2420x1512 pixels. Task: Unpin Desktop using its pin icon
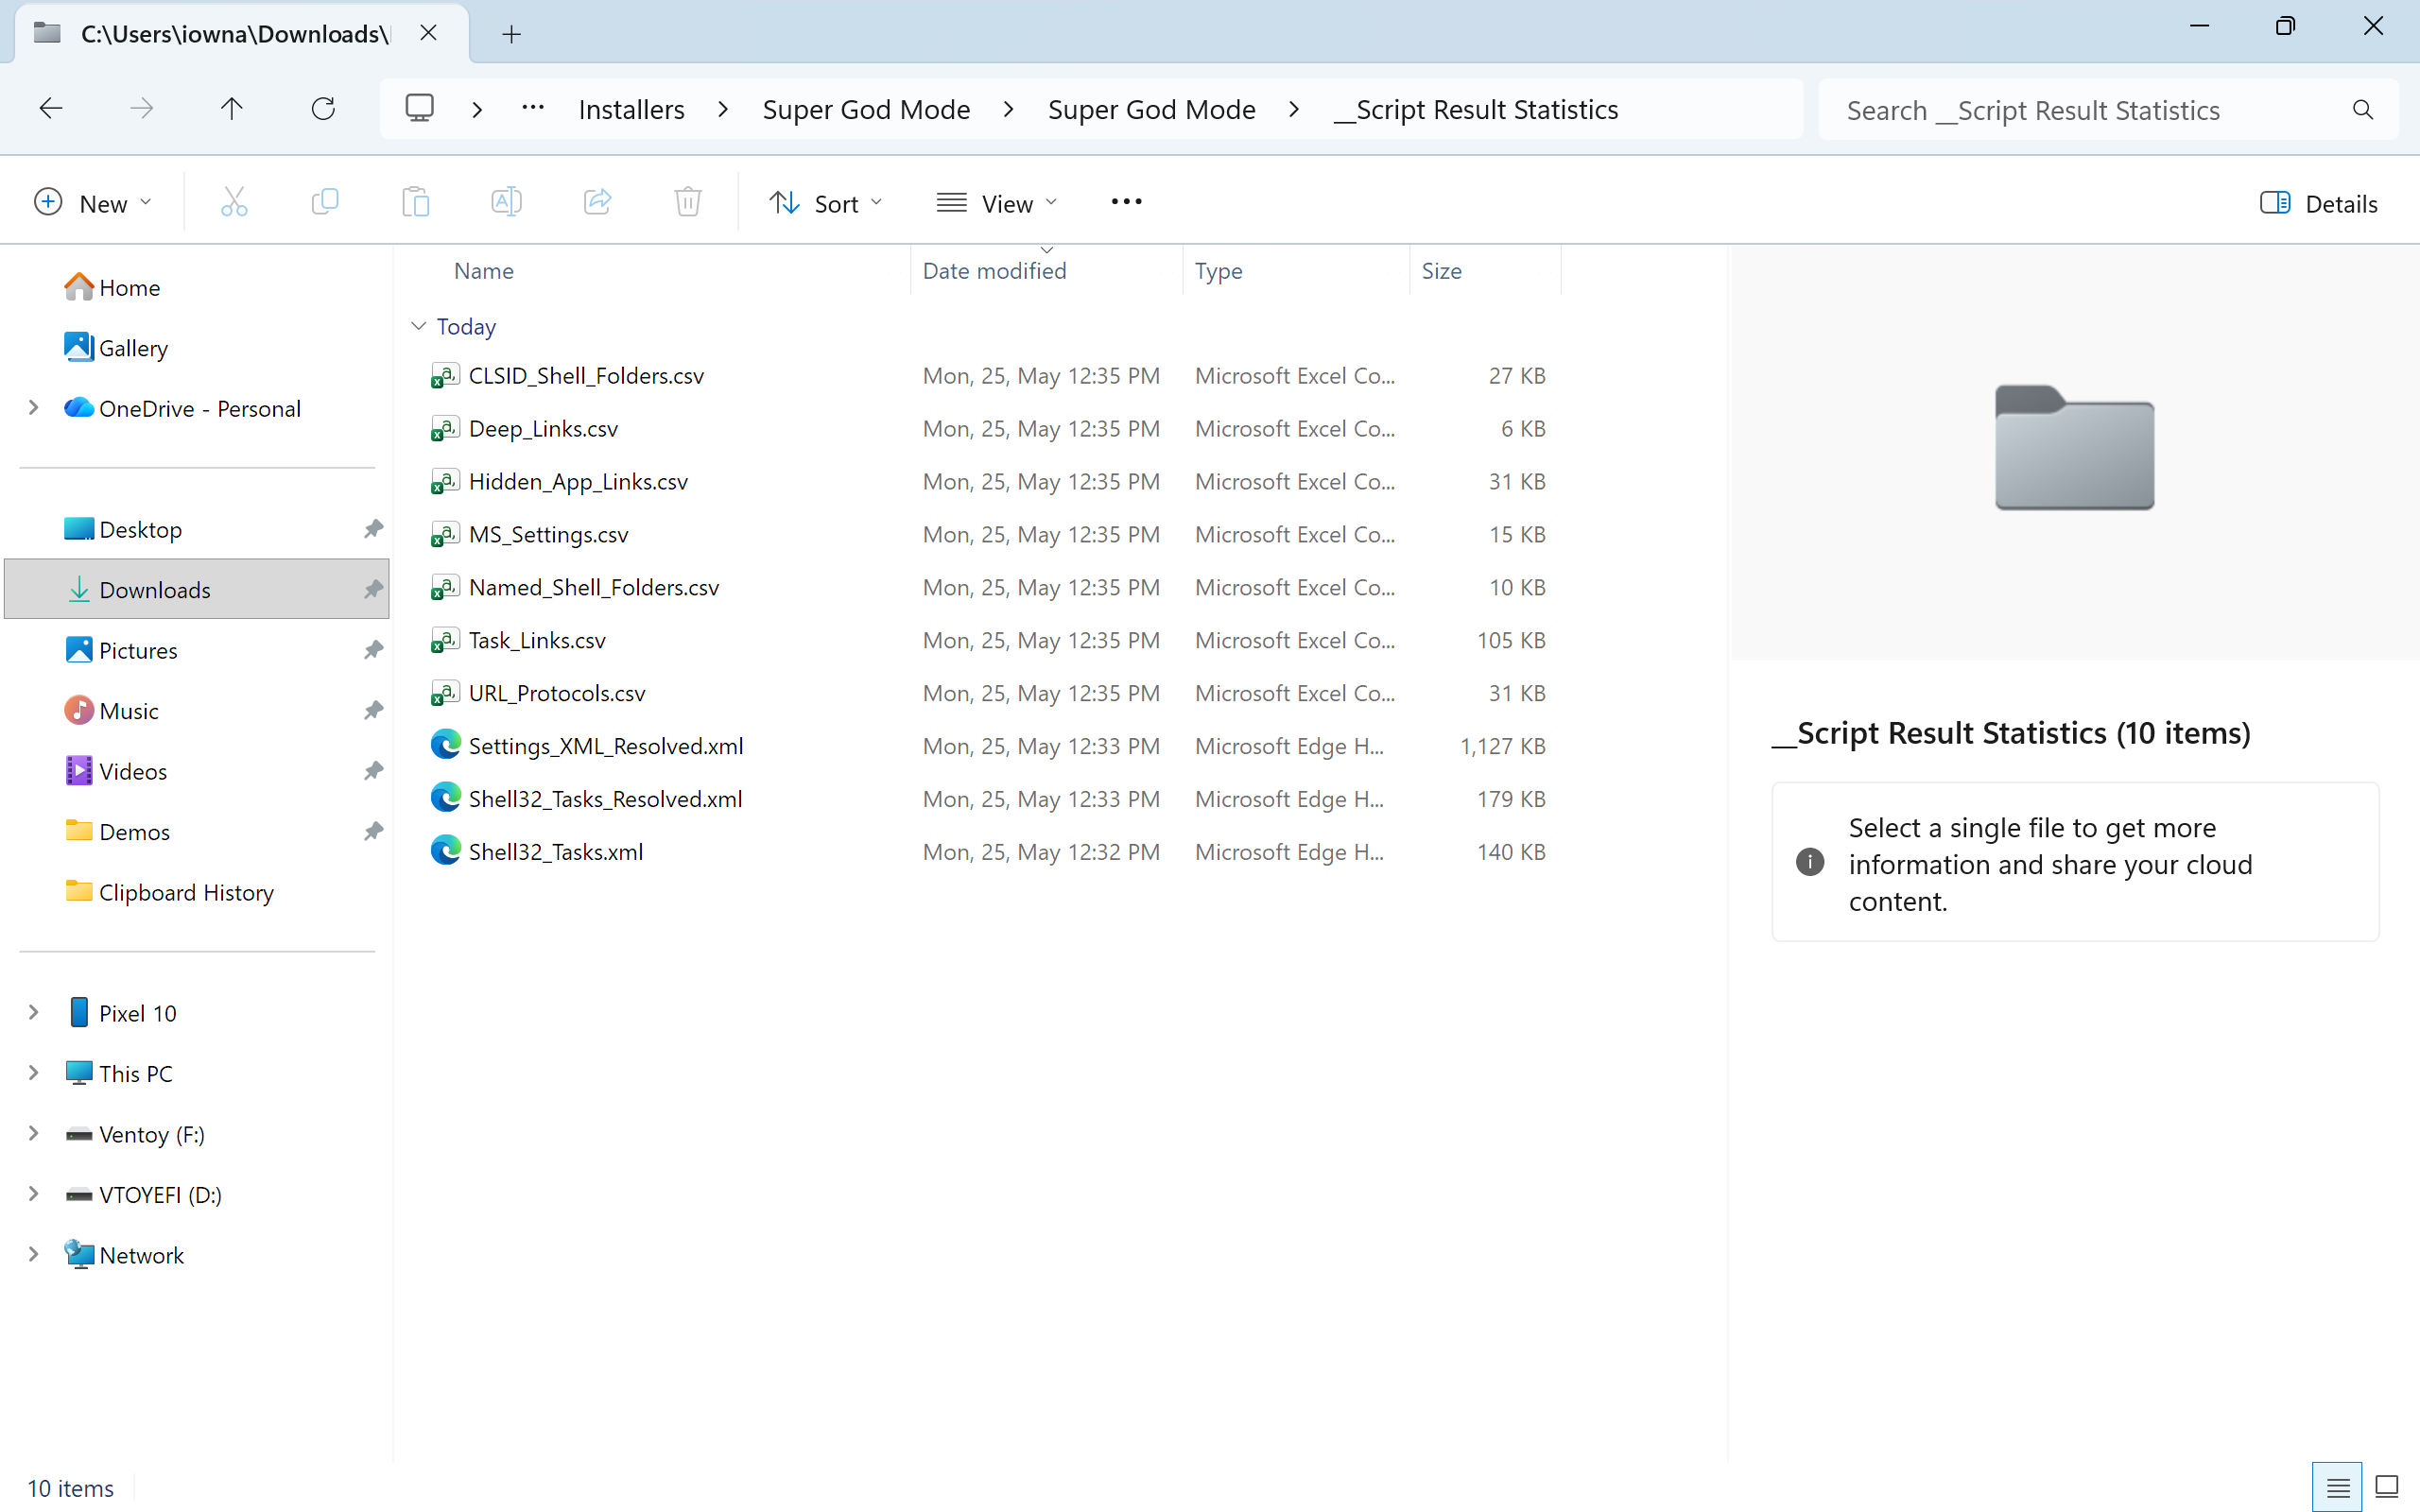point(373,529)
